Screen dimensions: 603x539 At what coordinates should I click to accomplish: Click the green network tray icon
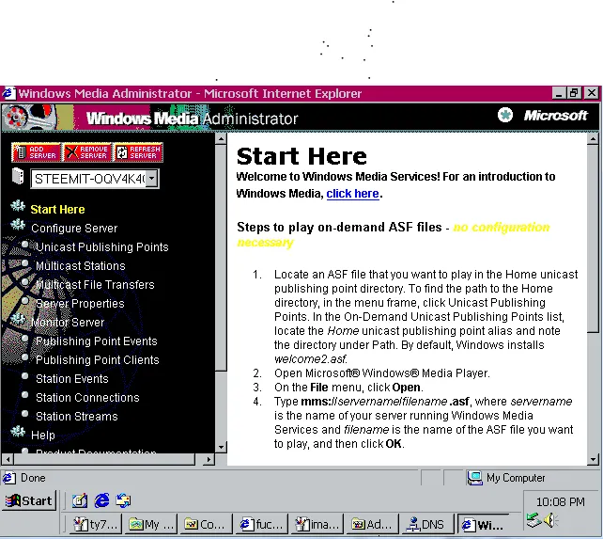534,520
